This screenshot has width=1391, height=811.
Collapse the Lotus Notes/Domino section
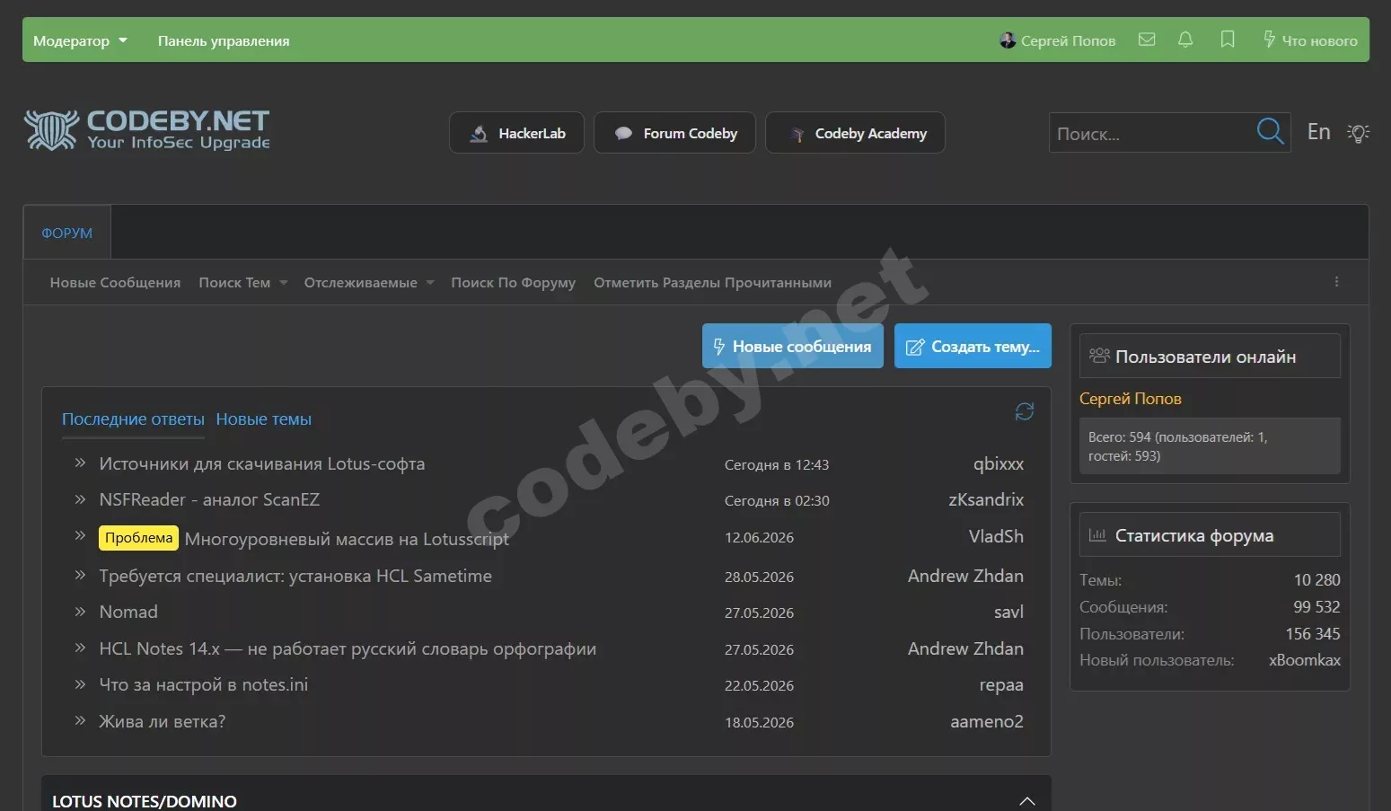[x=1027, y=801]
